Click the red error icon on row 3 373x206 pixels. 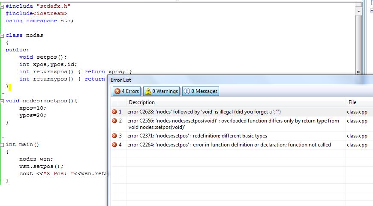pos(114,136)
